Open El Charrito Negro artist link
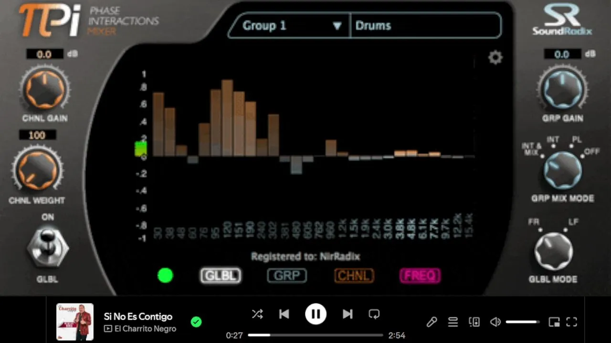Screen dimensions: 611x343 tap(145, 329)
